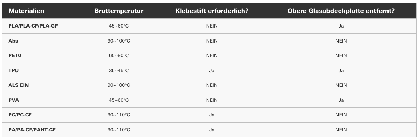
Task: Click the PETG Klebestift NEIN cell
Action: coord(212,56)
